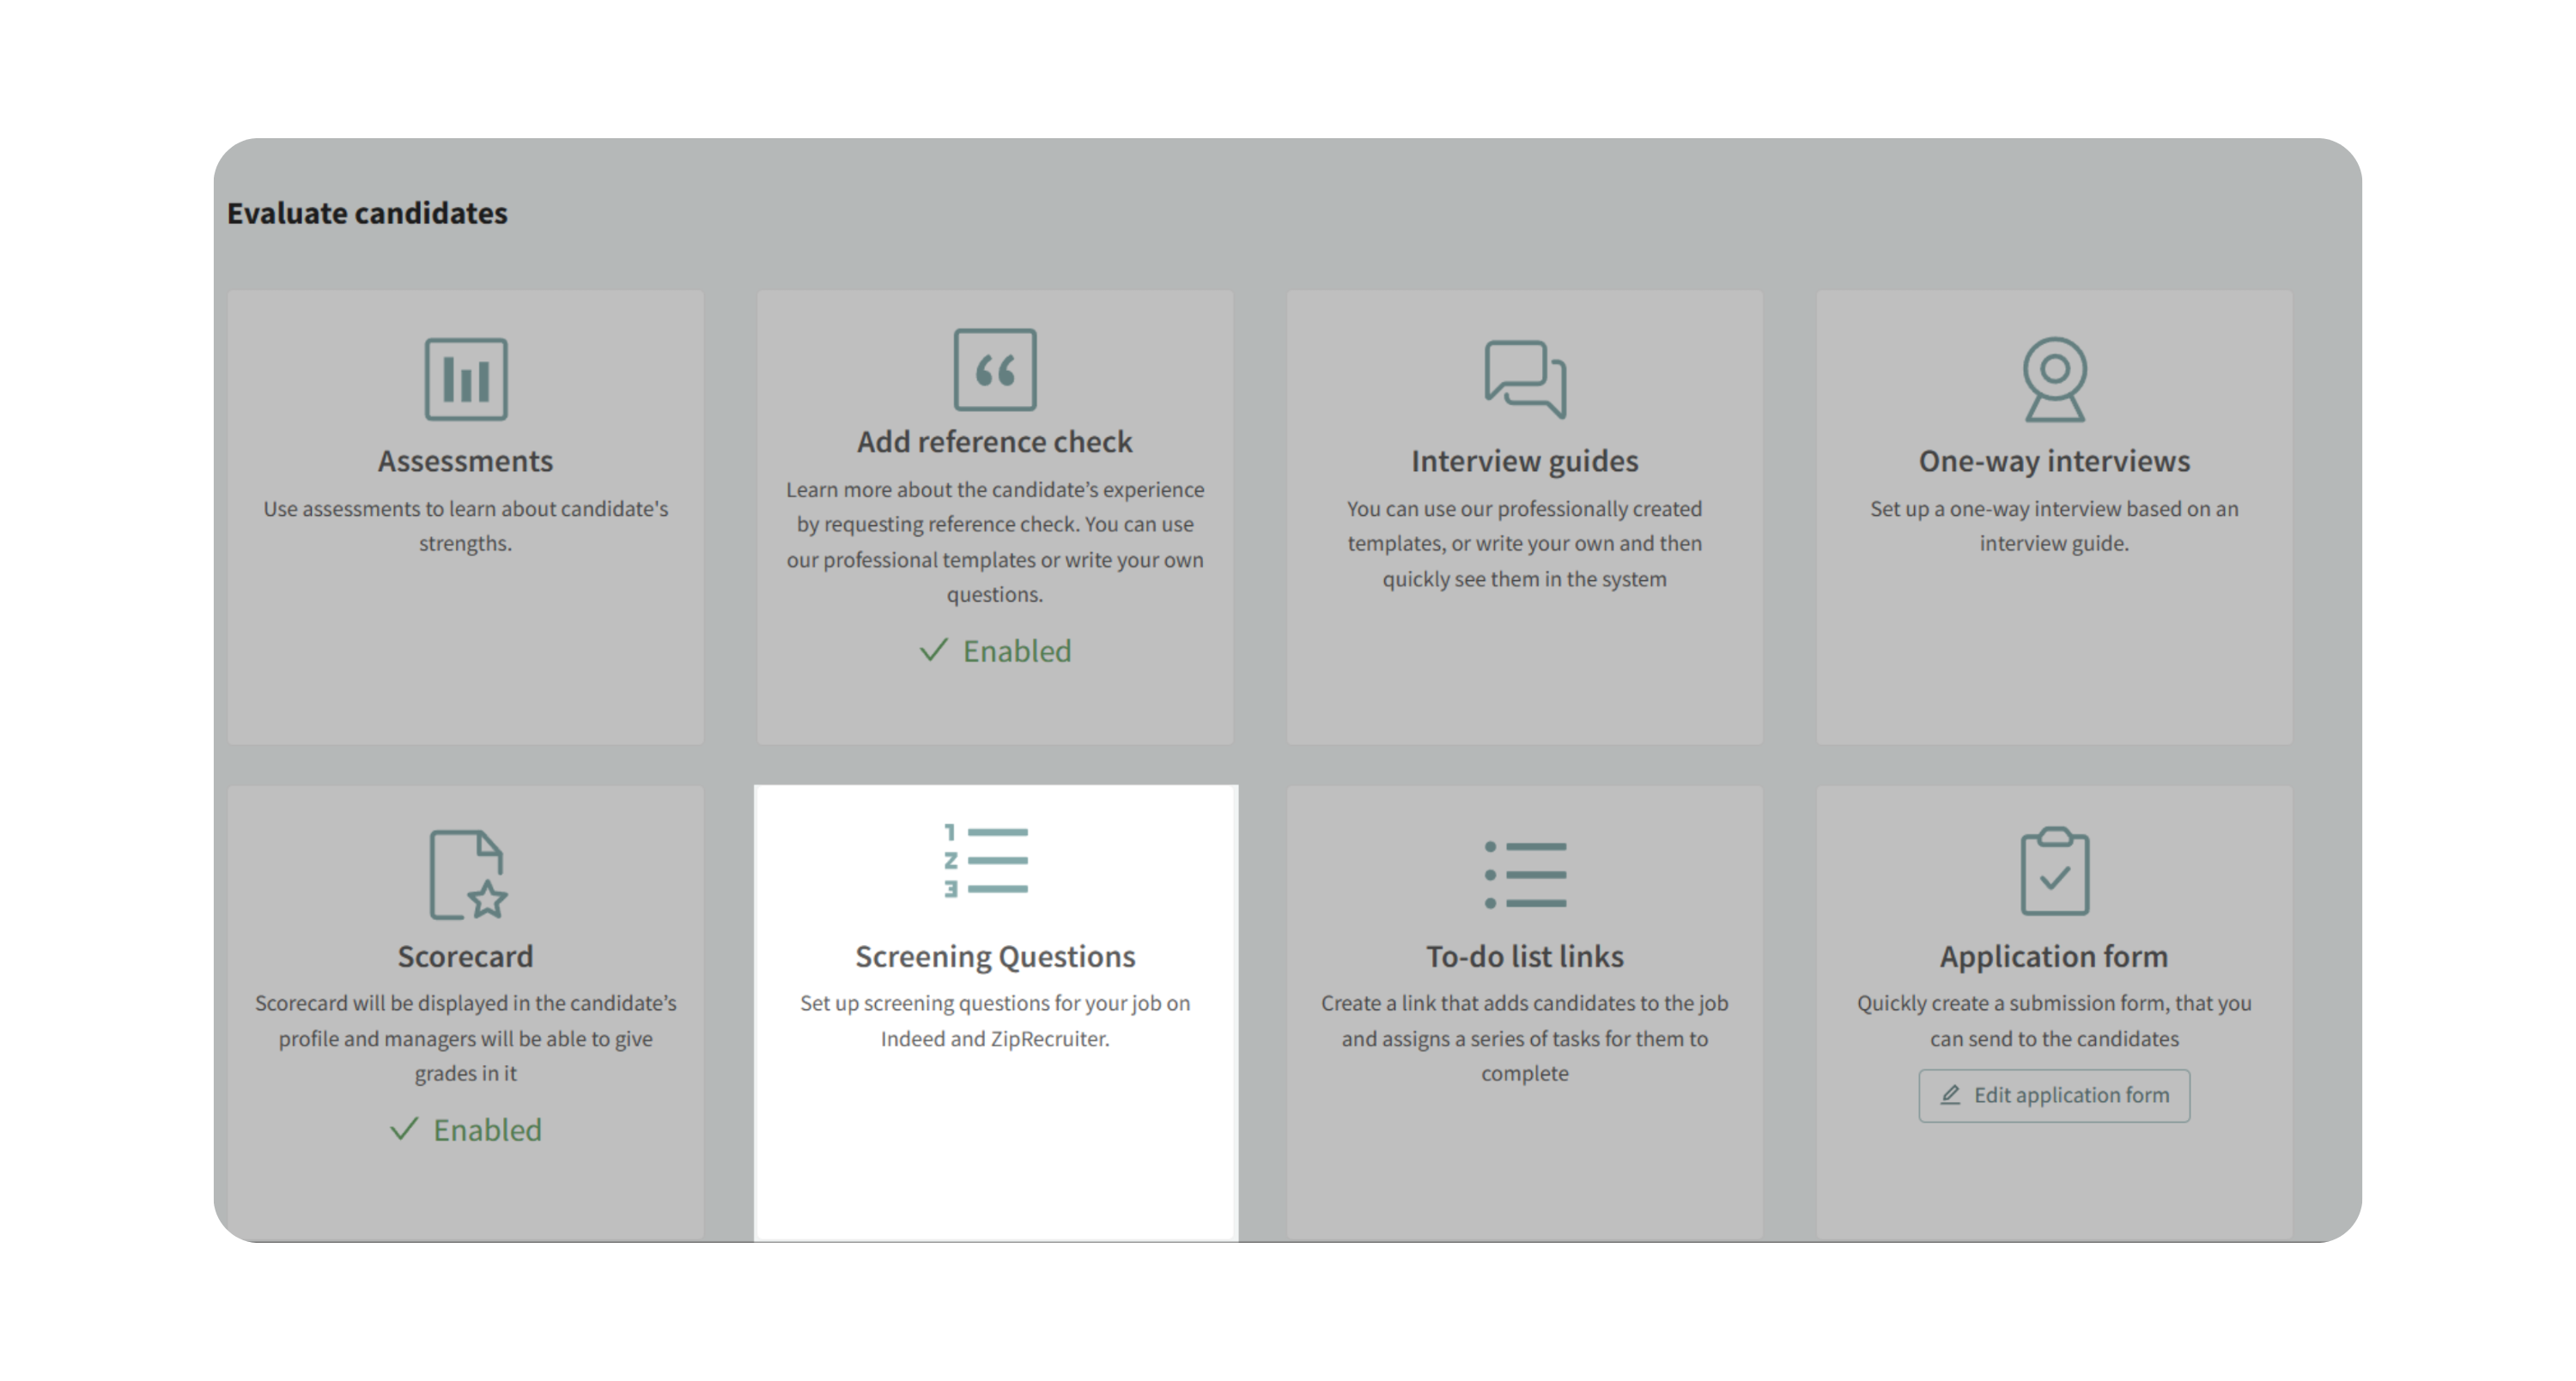Click the Assessments bar chart icon
Viewport: 2576px width, 1381px height.
click(466, 379)
